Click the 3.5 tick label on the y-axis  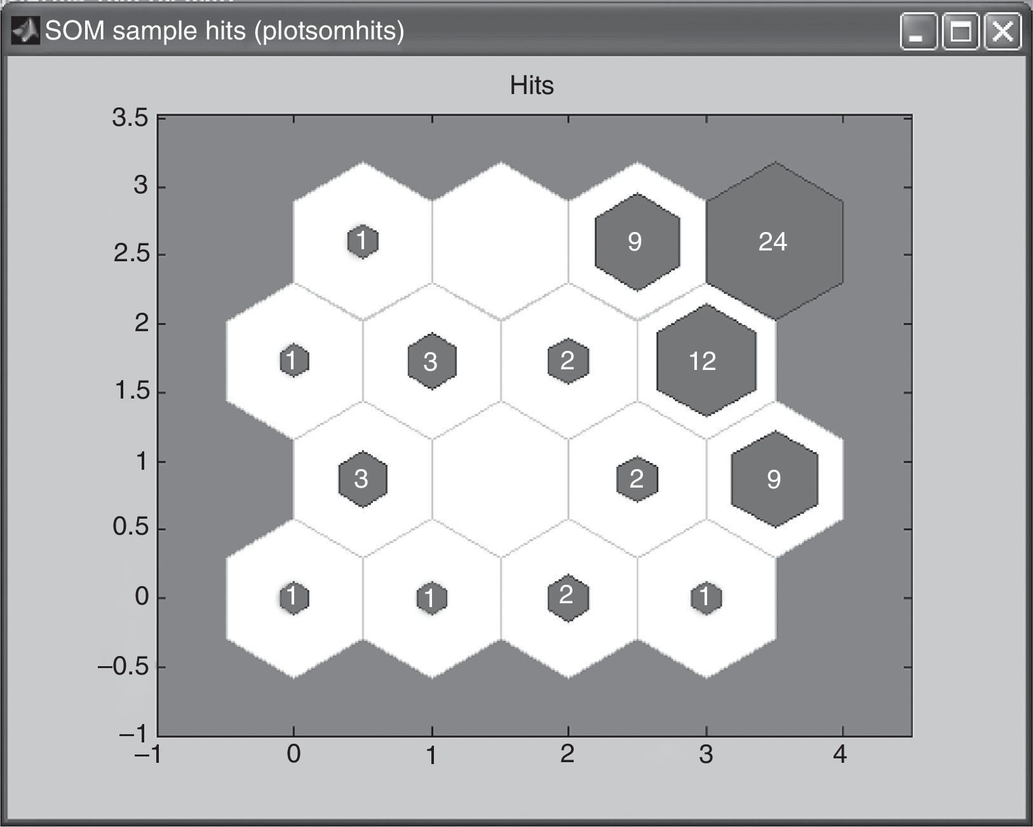(x=130, y=118)
